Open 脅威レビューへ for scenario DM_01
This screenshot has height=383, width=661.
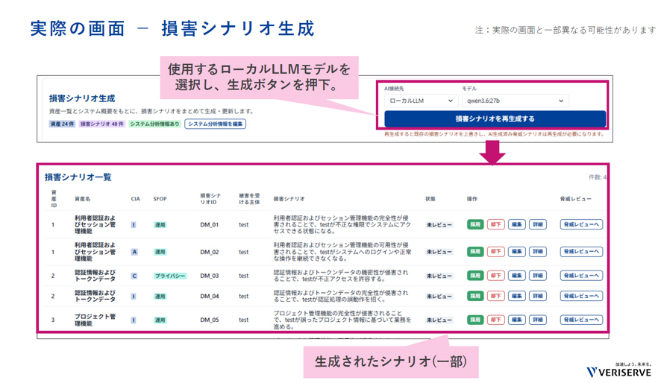(x=581, y=225)
